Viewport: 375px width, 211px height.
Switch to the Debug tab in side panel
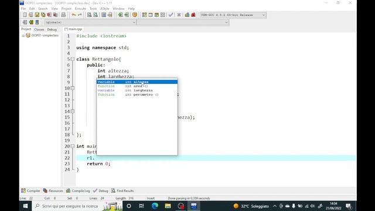[52, 29]
